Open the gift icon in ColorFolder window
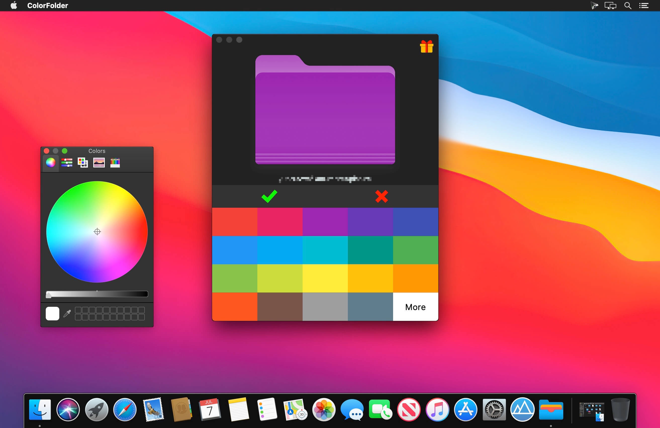The height and width of the screenshot is (428, 660). [426, 46]
